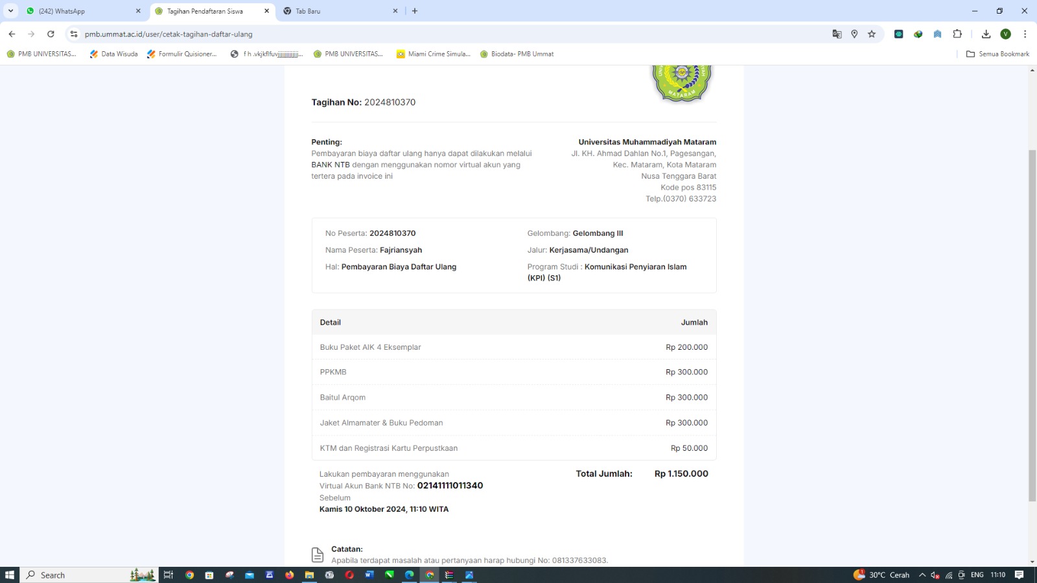Open the browser Downloads icon
Screen dimensions: 1037x583
coord(986,34)
